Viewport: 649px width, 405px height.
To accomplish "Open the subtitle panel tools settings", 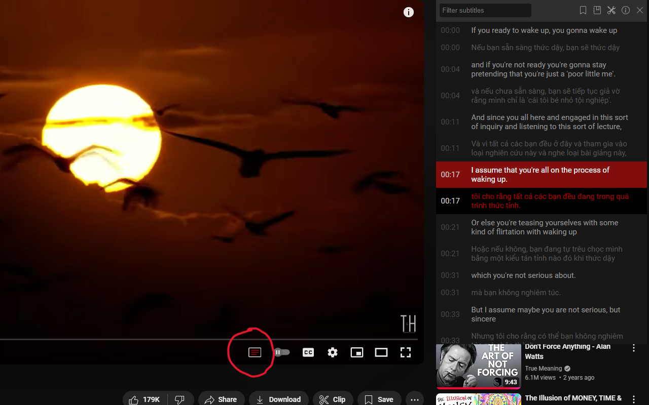I will coord(611,10).
